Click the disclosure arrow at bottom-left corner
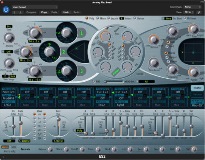Screen dimensions: 205x160 pyautogui.click(x=3, y=157)
